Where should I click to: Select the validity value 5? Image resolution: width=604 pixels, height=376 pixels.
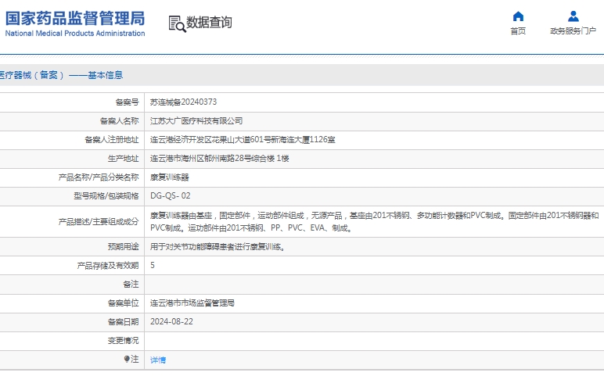click(153, 265)
